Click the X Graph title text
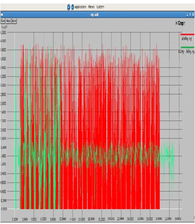Image resolution: width=195 pixels, height=224 pixels. 180,23
